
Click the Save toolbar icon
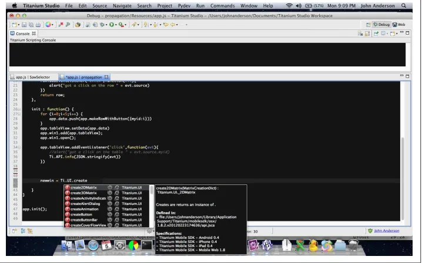click(x=24, y=25)
